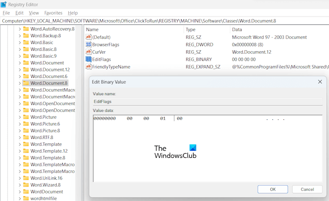Click the 01 byte in Value data
This screenshot has height=201, width=329.
click(163, 118)
